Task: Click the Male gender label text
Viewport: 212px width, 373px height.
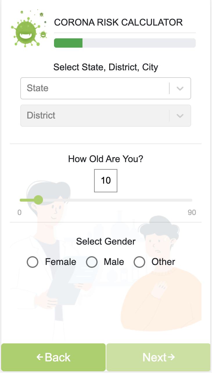Action: click(114, 262)
